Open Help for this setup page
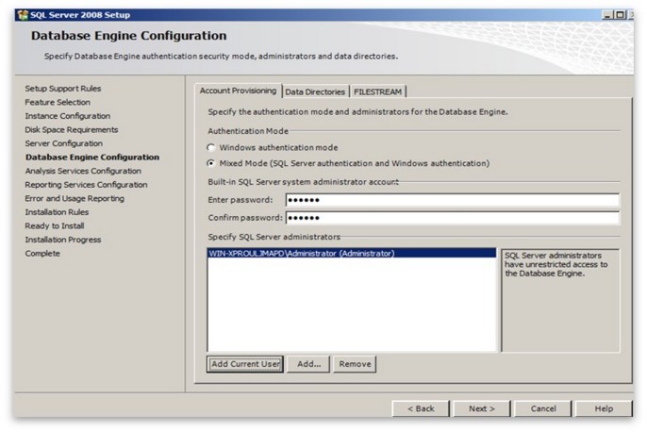The image size is (647, 432). 604,408
